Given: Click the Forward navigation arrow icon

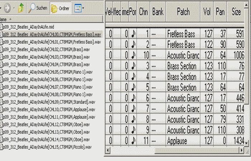Looking at the screenshot, I should click(6, 8).
